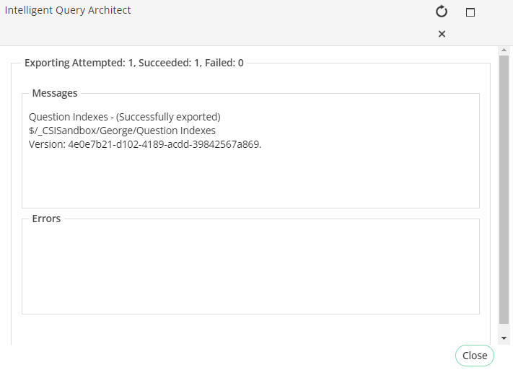Click the refresh icon in title bar
Viewport: 513px width, 383px height.
[442, 12]
